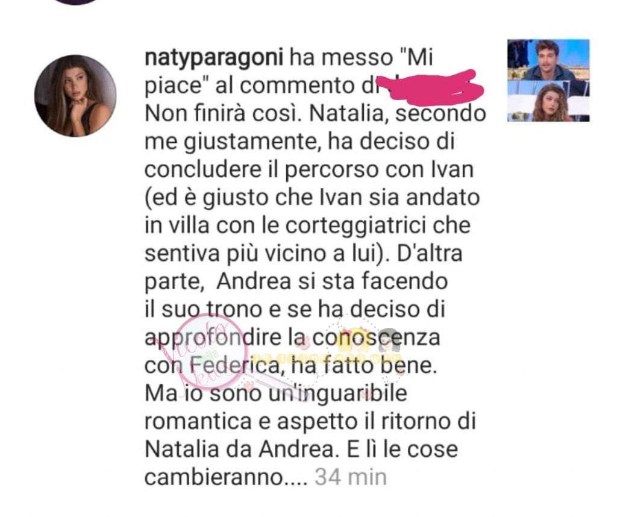Open natyparagoni's round profile picture
The width and height of the screenshot is (617, 517).
[x=75, y=96]
